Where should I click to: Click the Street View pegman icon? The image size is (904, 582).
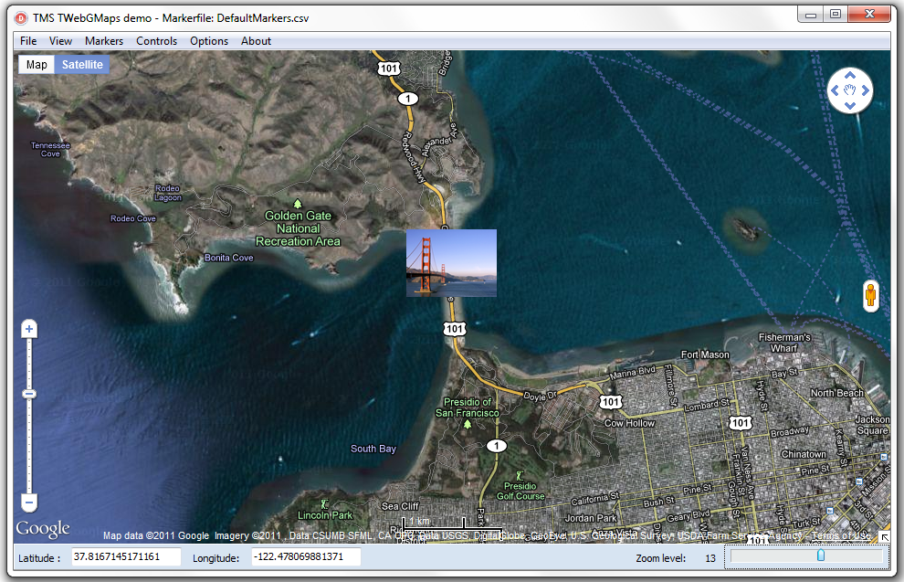870,296
